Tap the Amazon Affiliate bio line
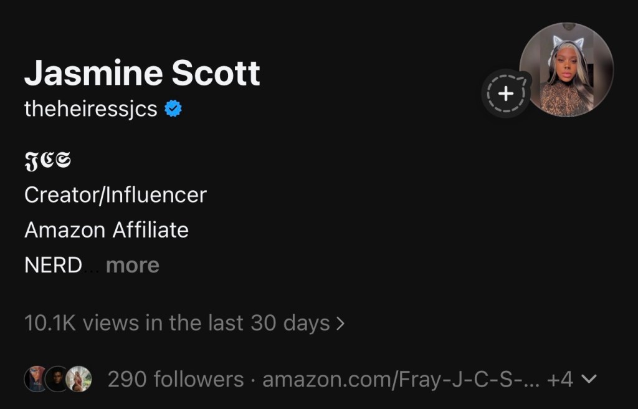Image resolution: width=638 pixels, height=409 pixels. pyautogui.click(x=107, y=230)
